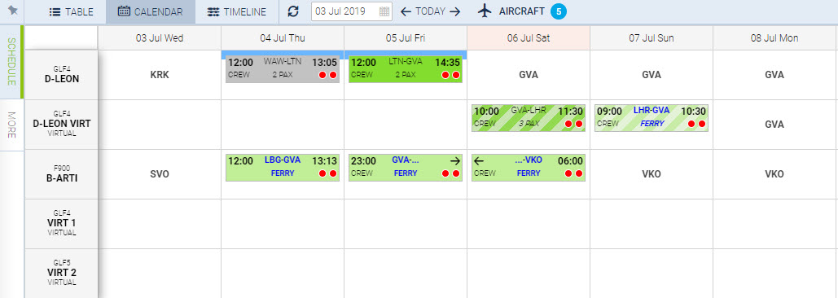
Task: Open the LHR-GVA ferry flight tile
Action: point(652,118)
